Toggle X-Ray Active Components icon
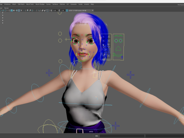This screenshot has height=138, width=184. pos(45,10)
